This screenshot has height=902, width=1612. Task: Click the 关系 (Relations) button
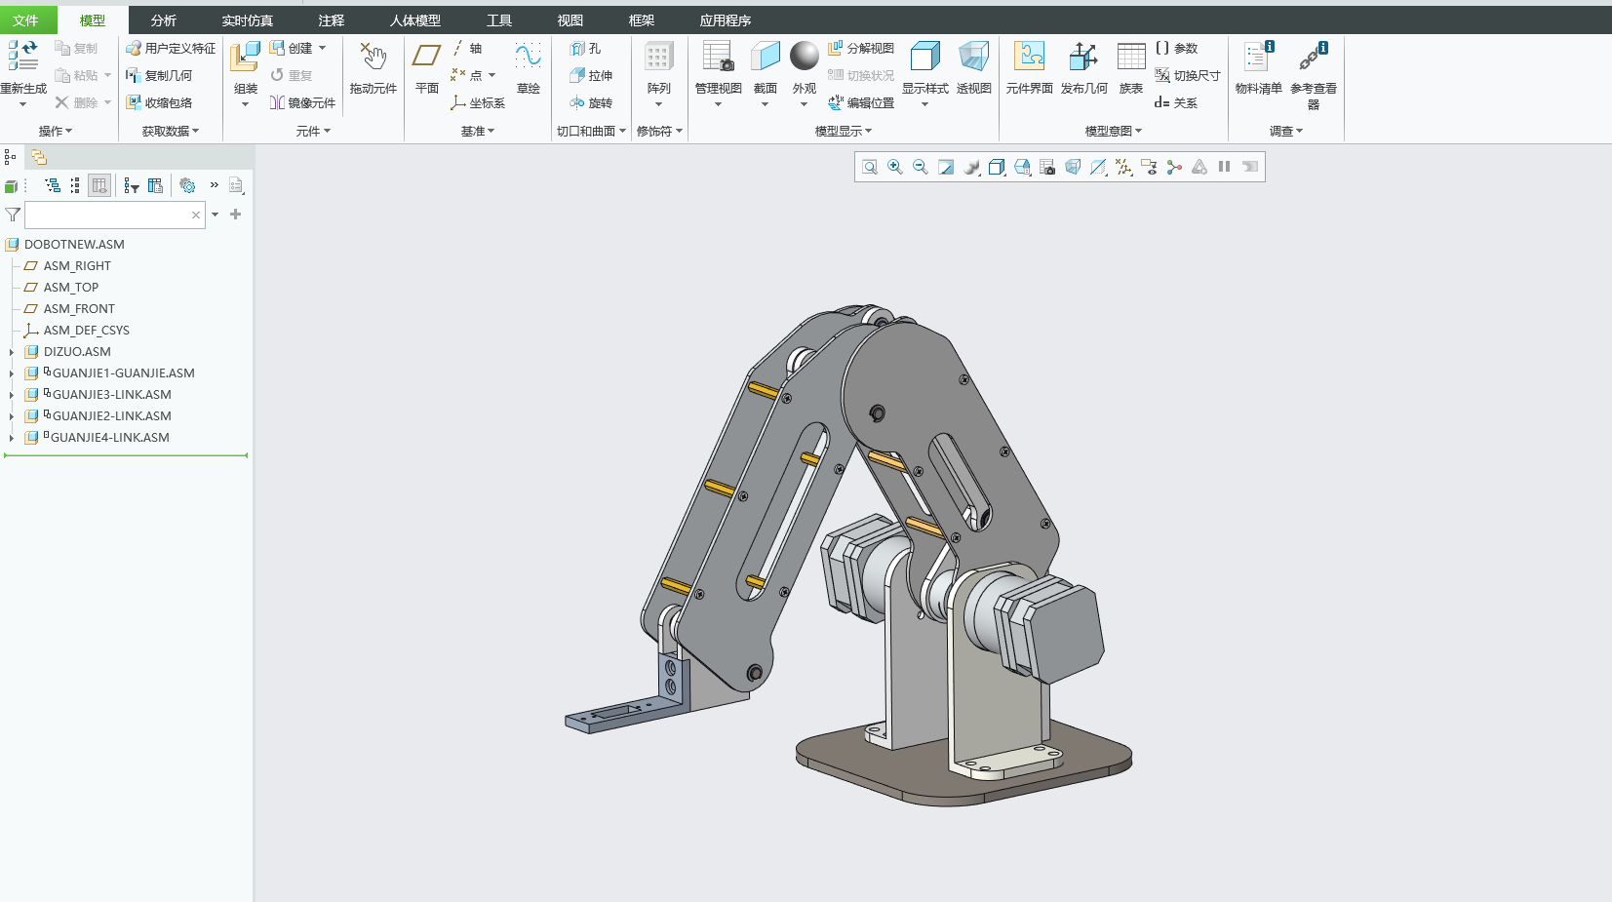(x=1176, y=102)
